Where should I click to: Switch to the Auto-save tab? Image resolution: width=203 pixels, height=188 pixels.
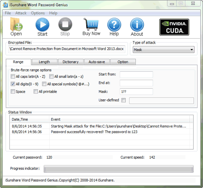[x=97, y=62]
